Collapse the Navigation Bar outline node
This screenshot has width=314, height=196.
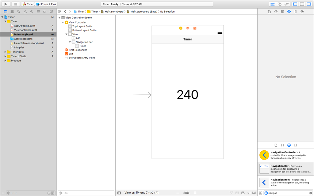pyautogui.click(x=70, y=42)
